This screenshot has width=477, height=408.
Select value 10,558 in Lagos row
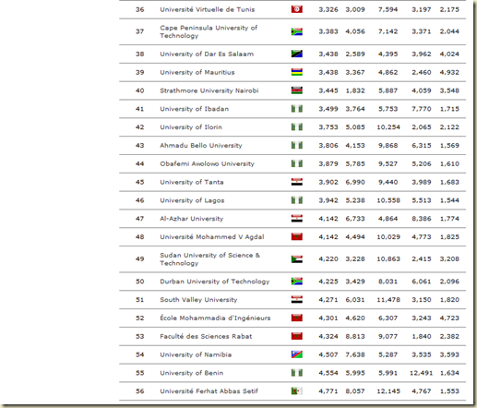(388, 200)
